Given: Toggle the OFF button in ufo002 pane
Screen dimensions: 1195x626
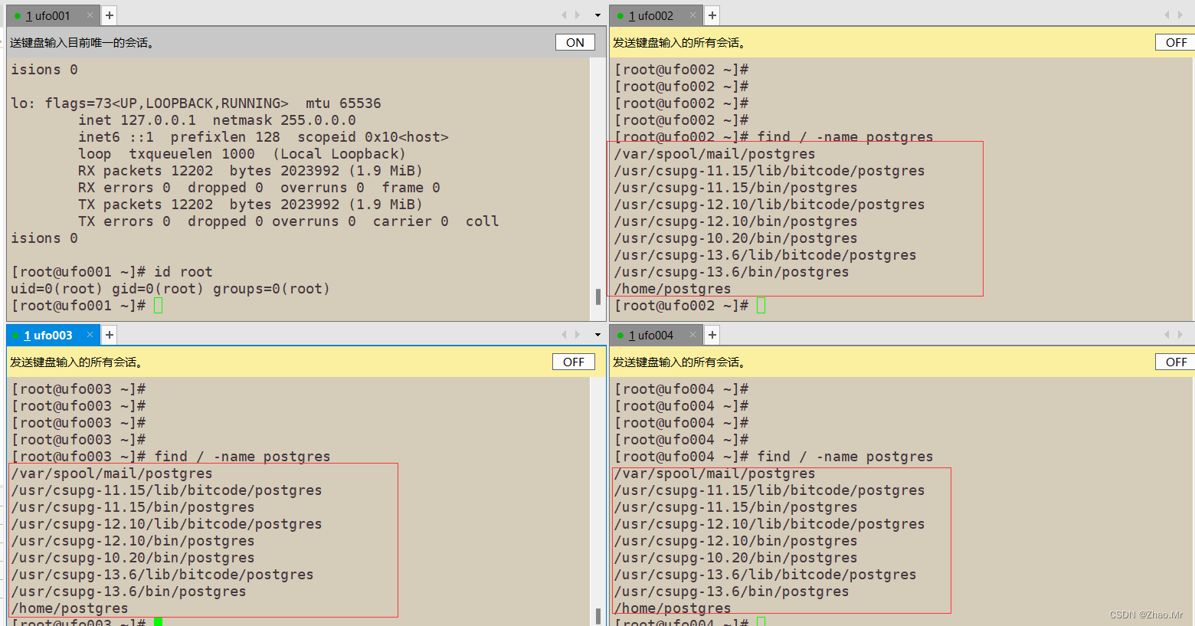Looking at the screenshot, I should (1176, 43).
